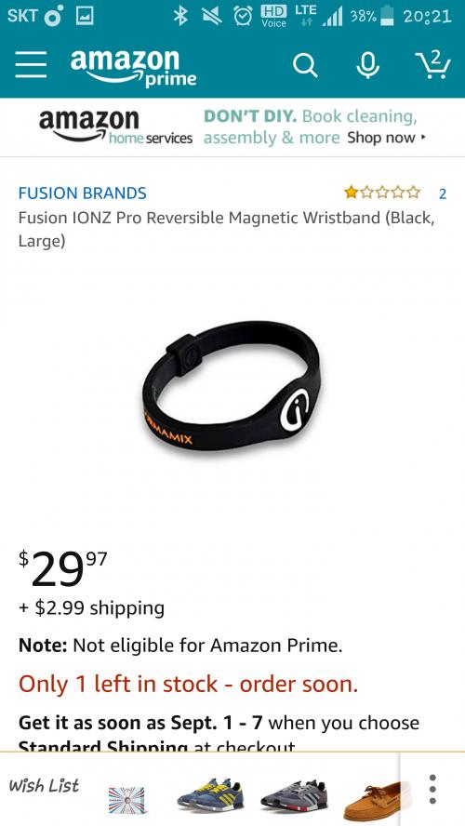Image resolution: width=465 pixels, height=826 pixels.
Task: View the 2 customer reviews count
Action: (443, 193)
